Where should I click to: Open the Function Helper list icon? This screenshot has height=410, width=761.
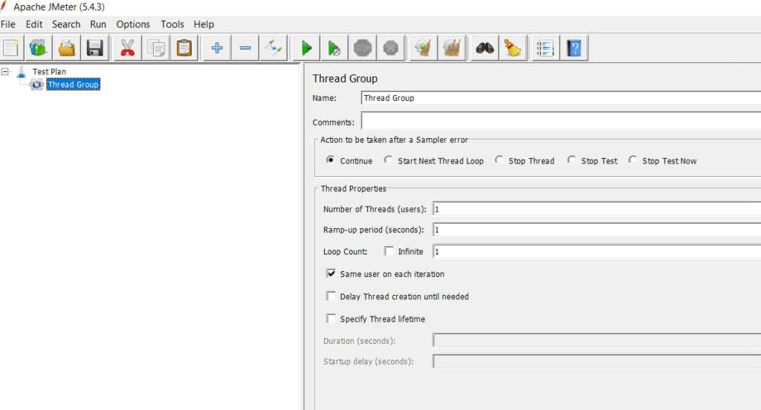point(545,48)
